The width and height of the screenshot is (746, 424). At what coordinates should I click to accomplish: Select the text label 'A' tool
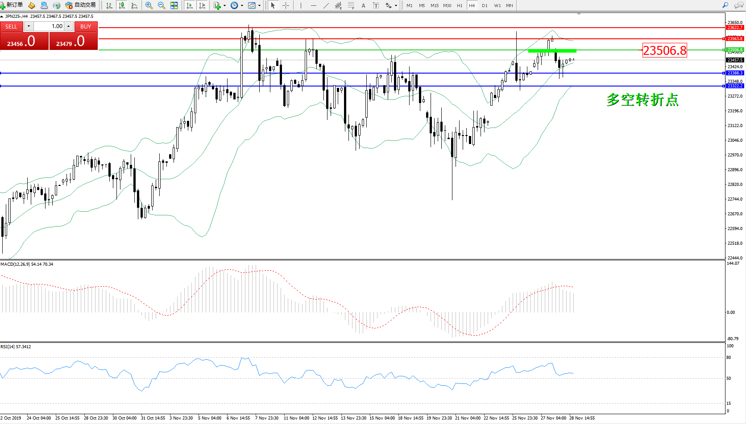click(x=363, y=5)
